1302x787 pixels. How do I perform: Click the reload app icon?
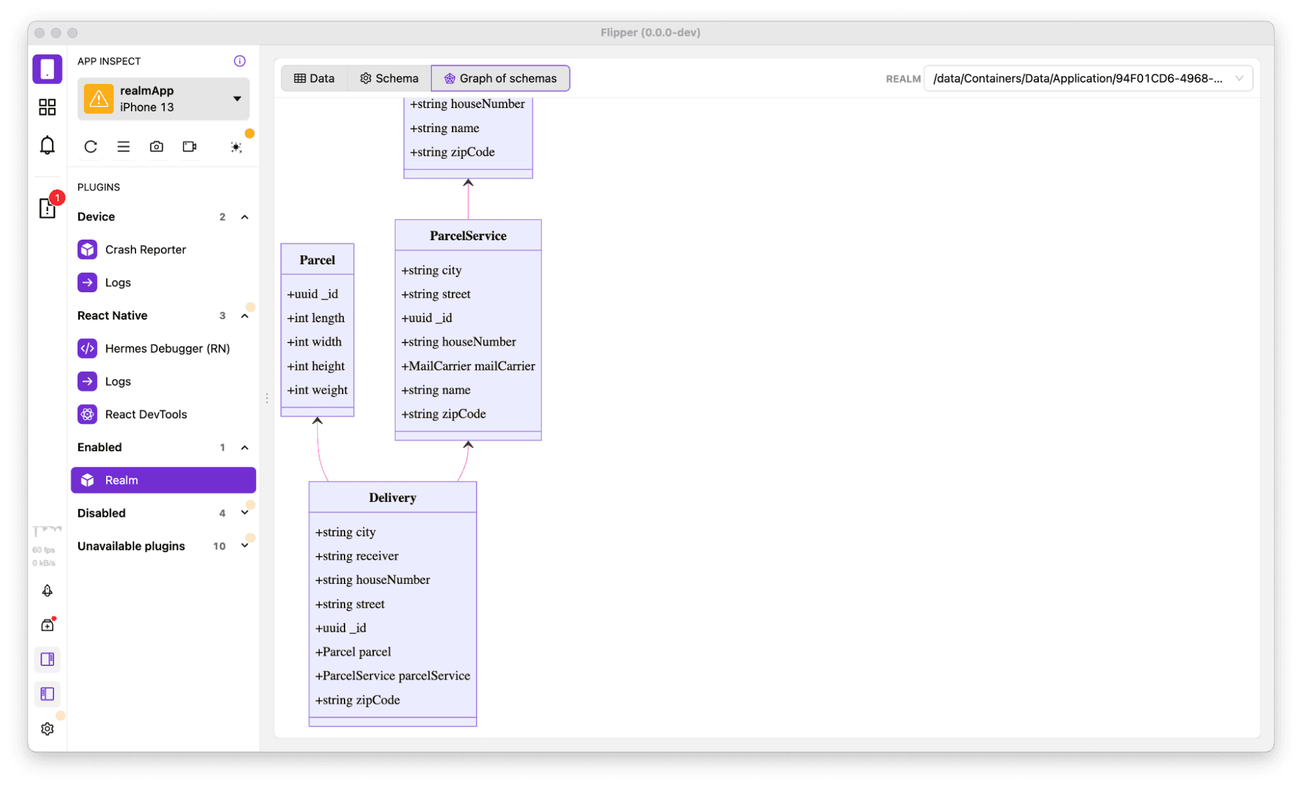pyautogui.click(x=91, y=146)
